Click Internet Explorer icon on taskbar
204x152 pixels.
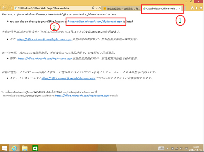(14, 148)
